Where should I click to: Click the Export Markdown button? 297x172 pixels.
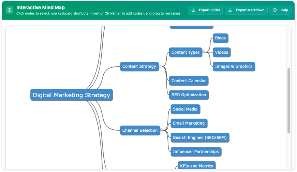(246, 10)
